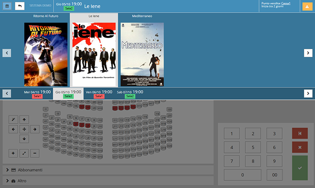Viewport: 315px width, 188px height.
Task: Zoom out the seat map with minus
Action: 35,153
